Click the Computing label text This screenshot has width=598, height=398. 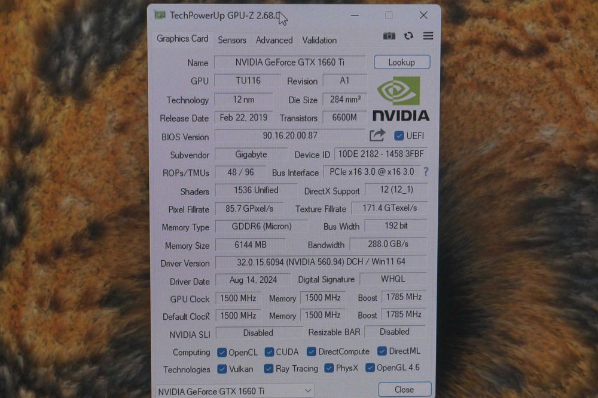191,352
